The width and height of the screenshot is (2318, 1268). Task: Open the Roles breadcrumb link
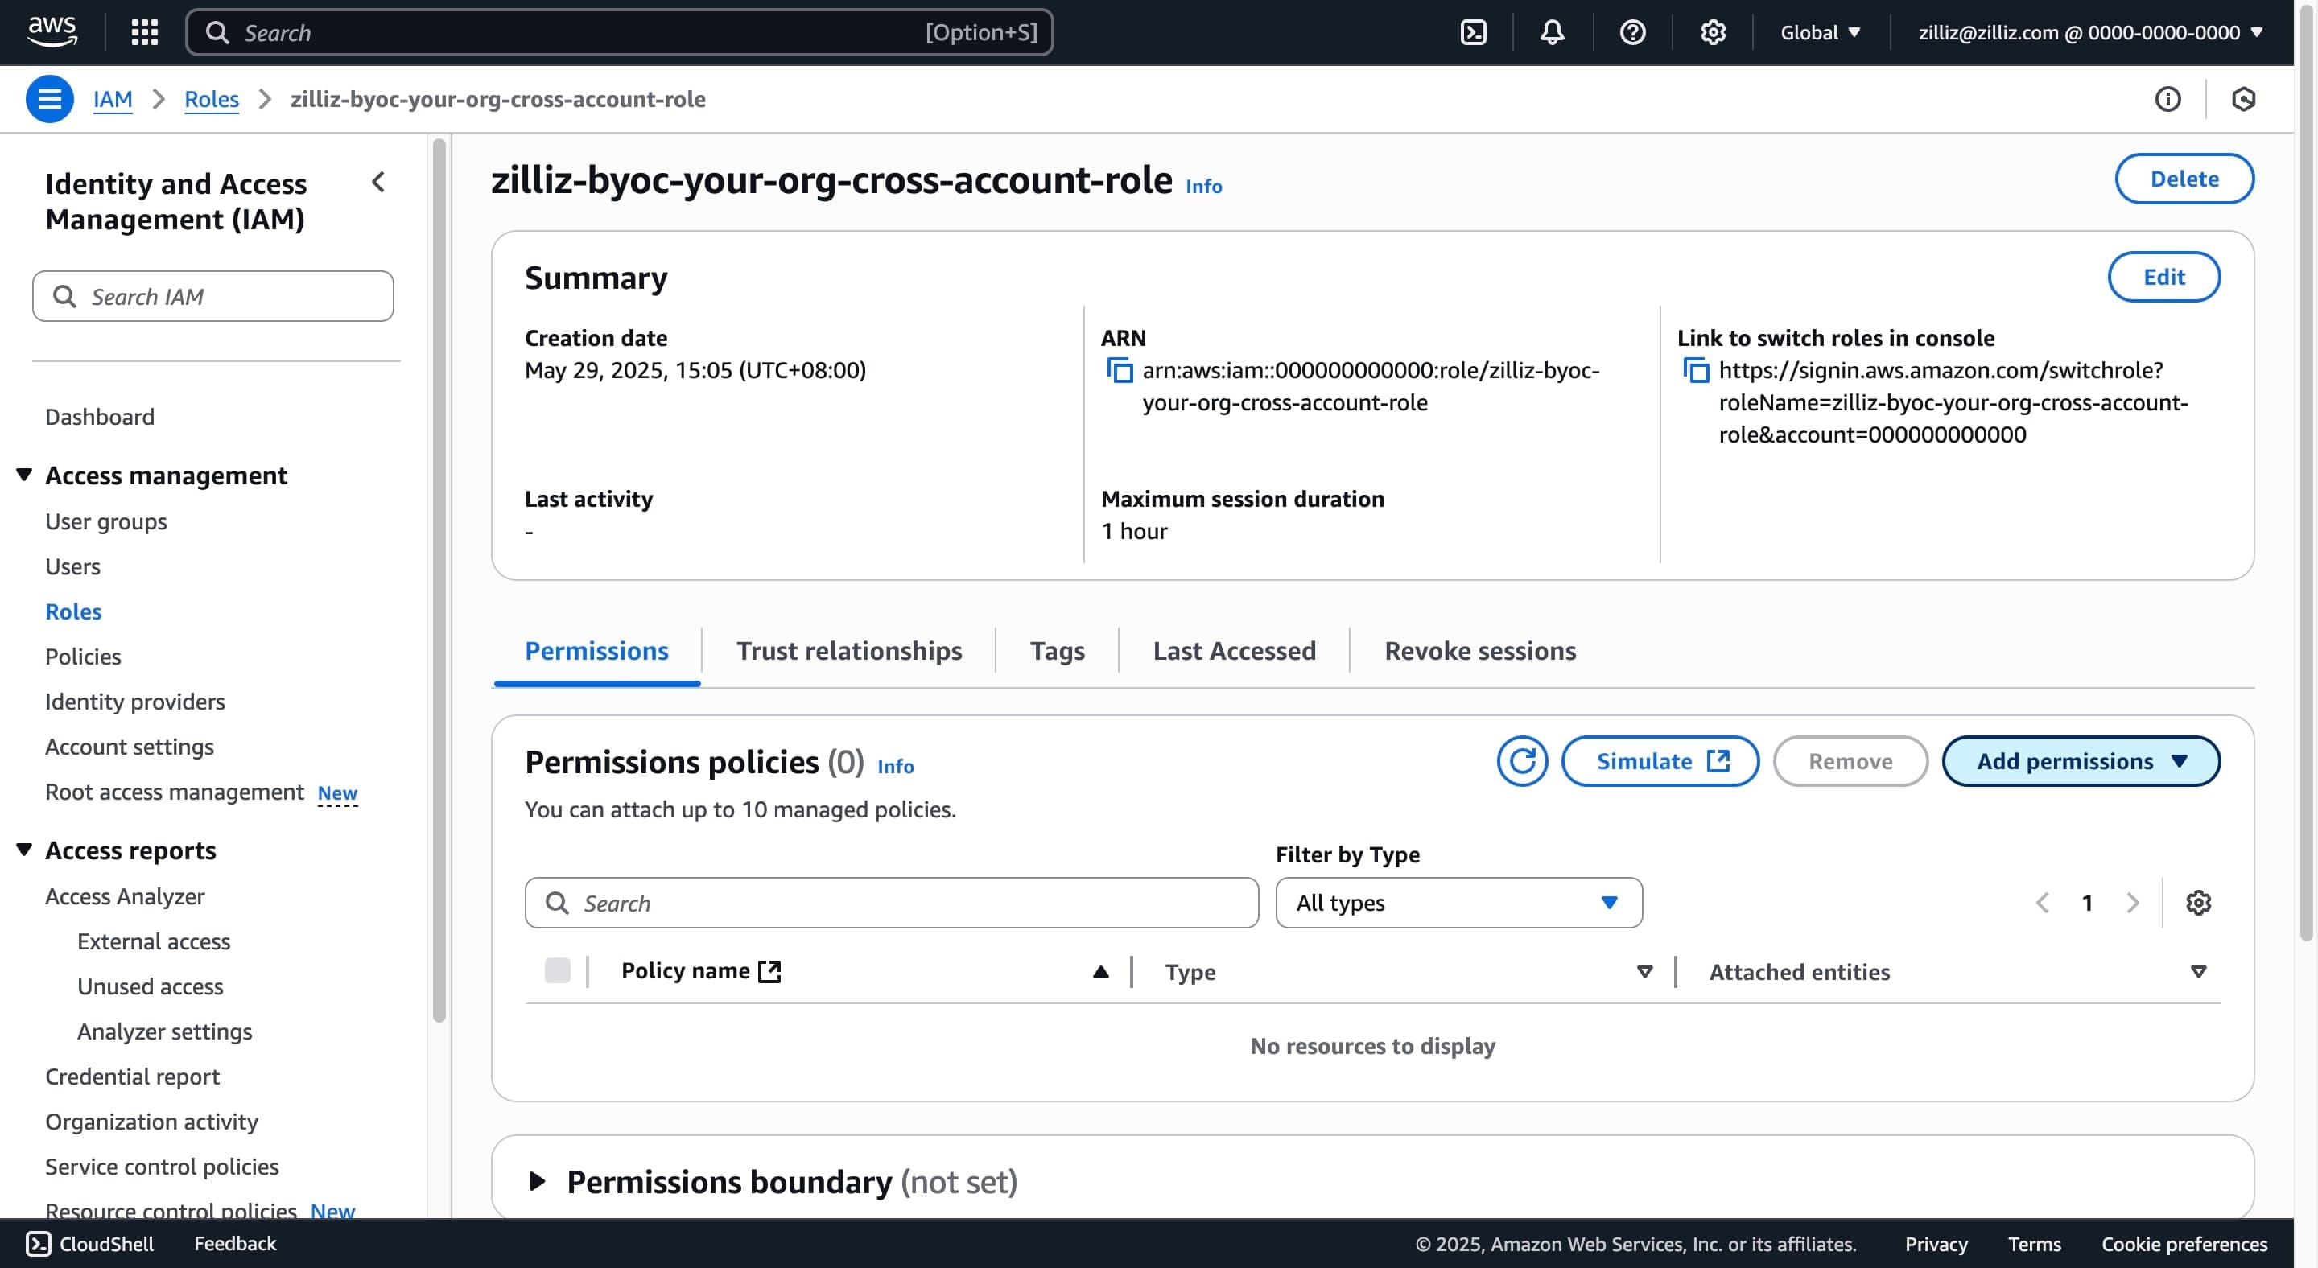(x=212, y=99)
